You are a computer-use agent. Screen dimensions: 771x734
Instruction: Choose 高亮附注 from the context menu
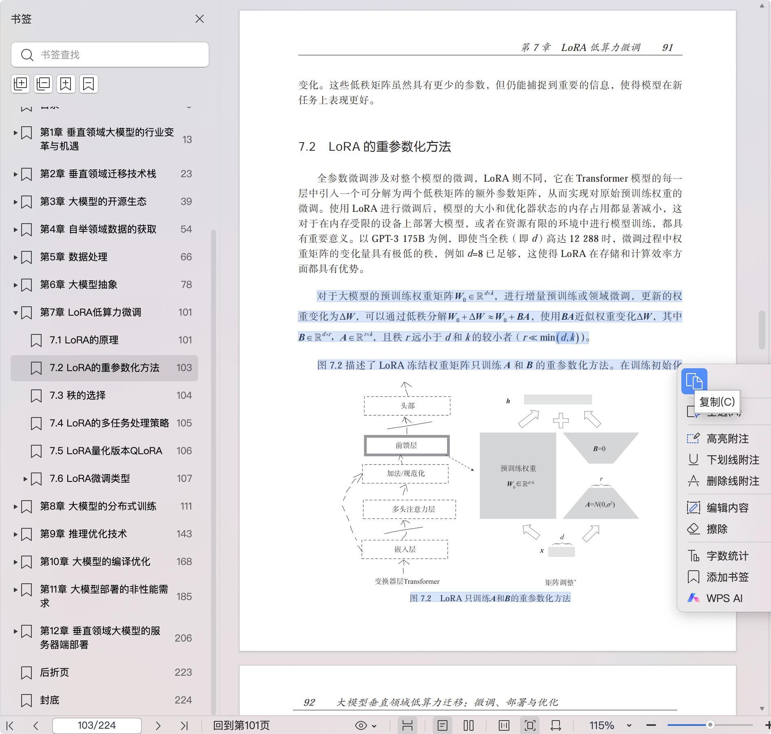[x=727, y=439]
